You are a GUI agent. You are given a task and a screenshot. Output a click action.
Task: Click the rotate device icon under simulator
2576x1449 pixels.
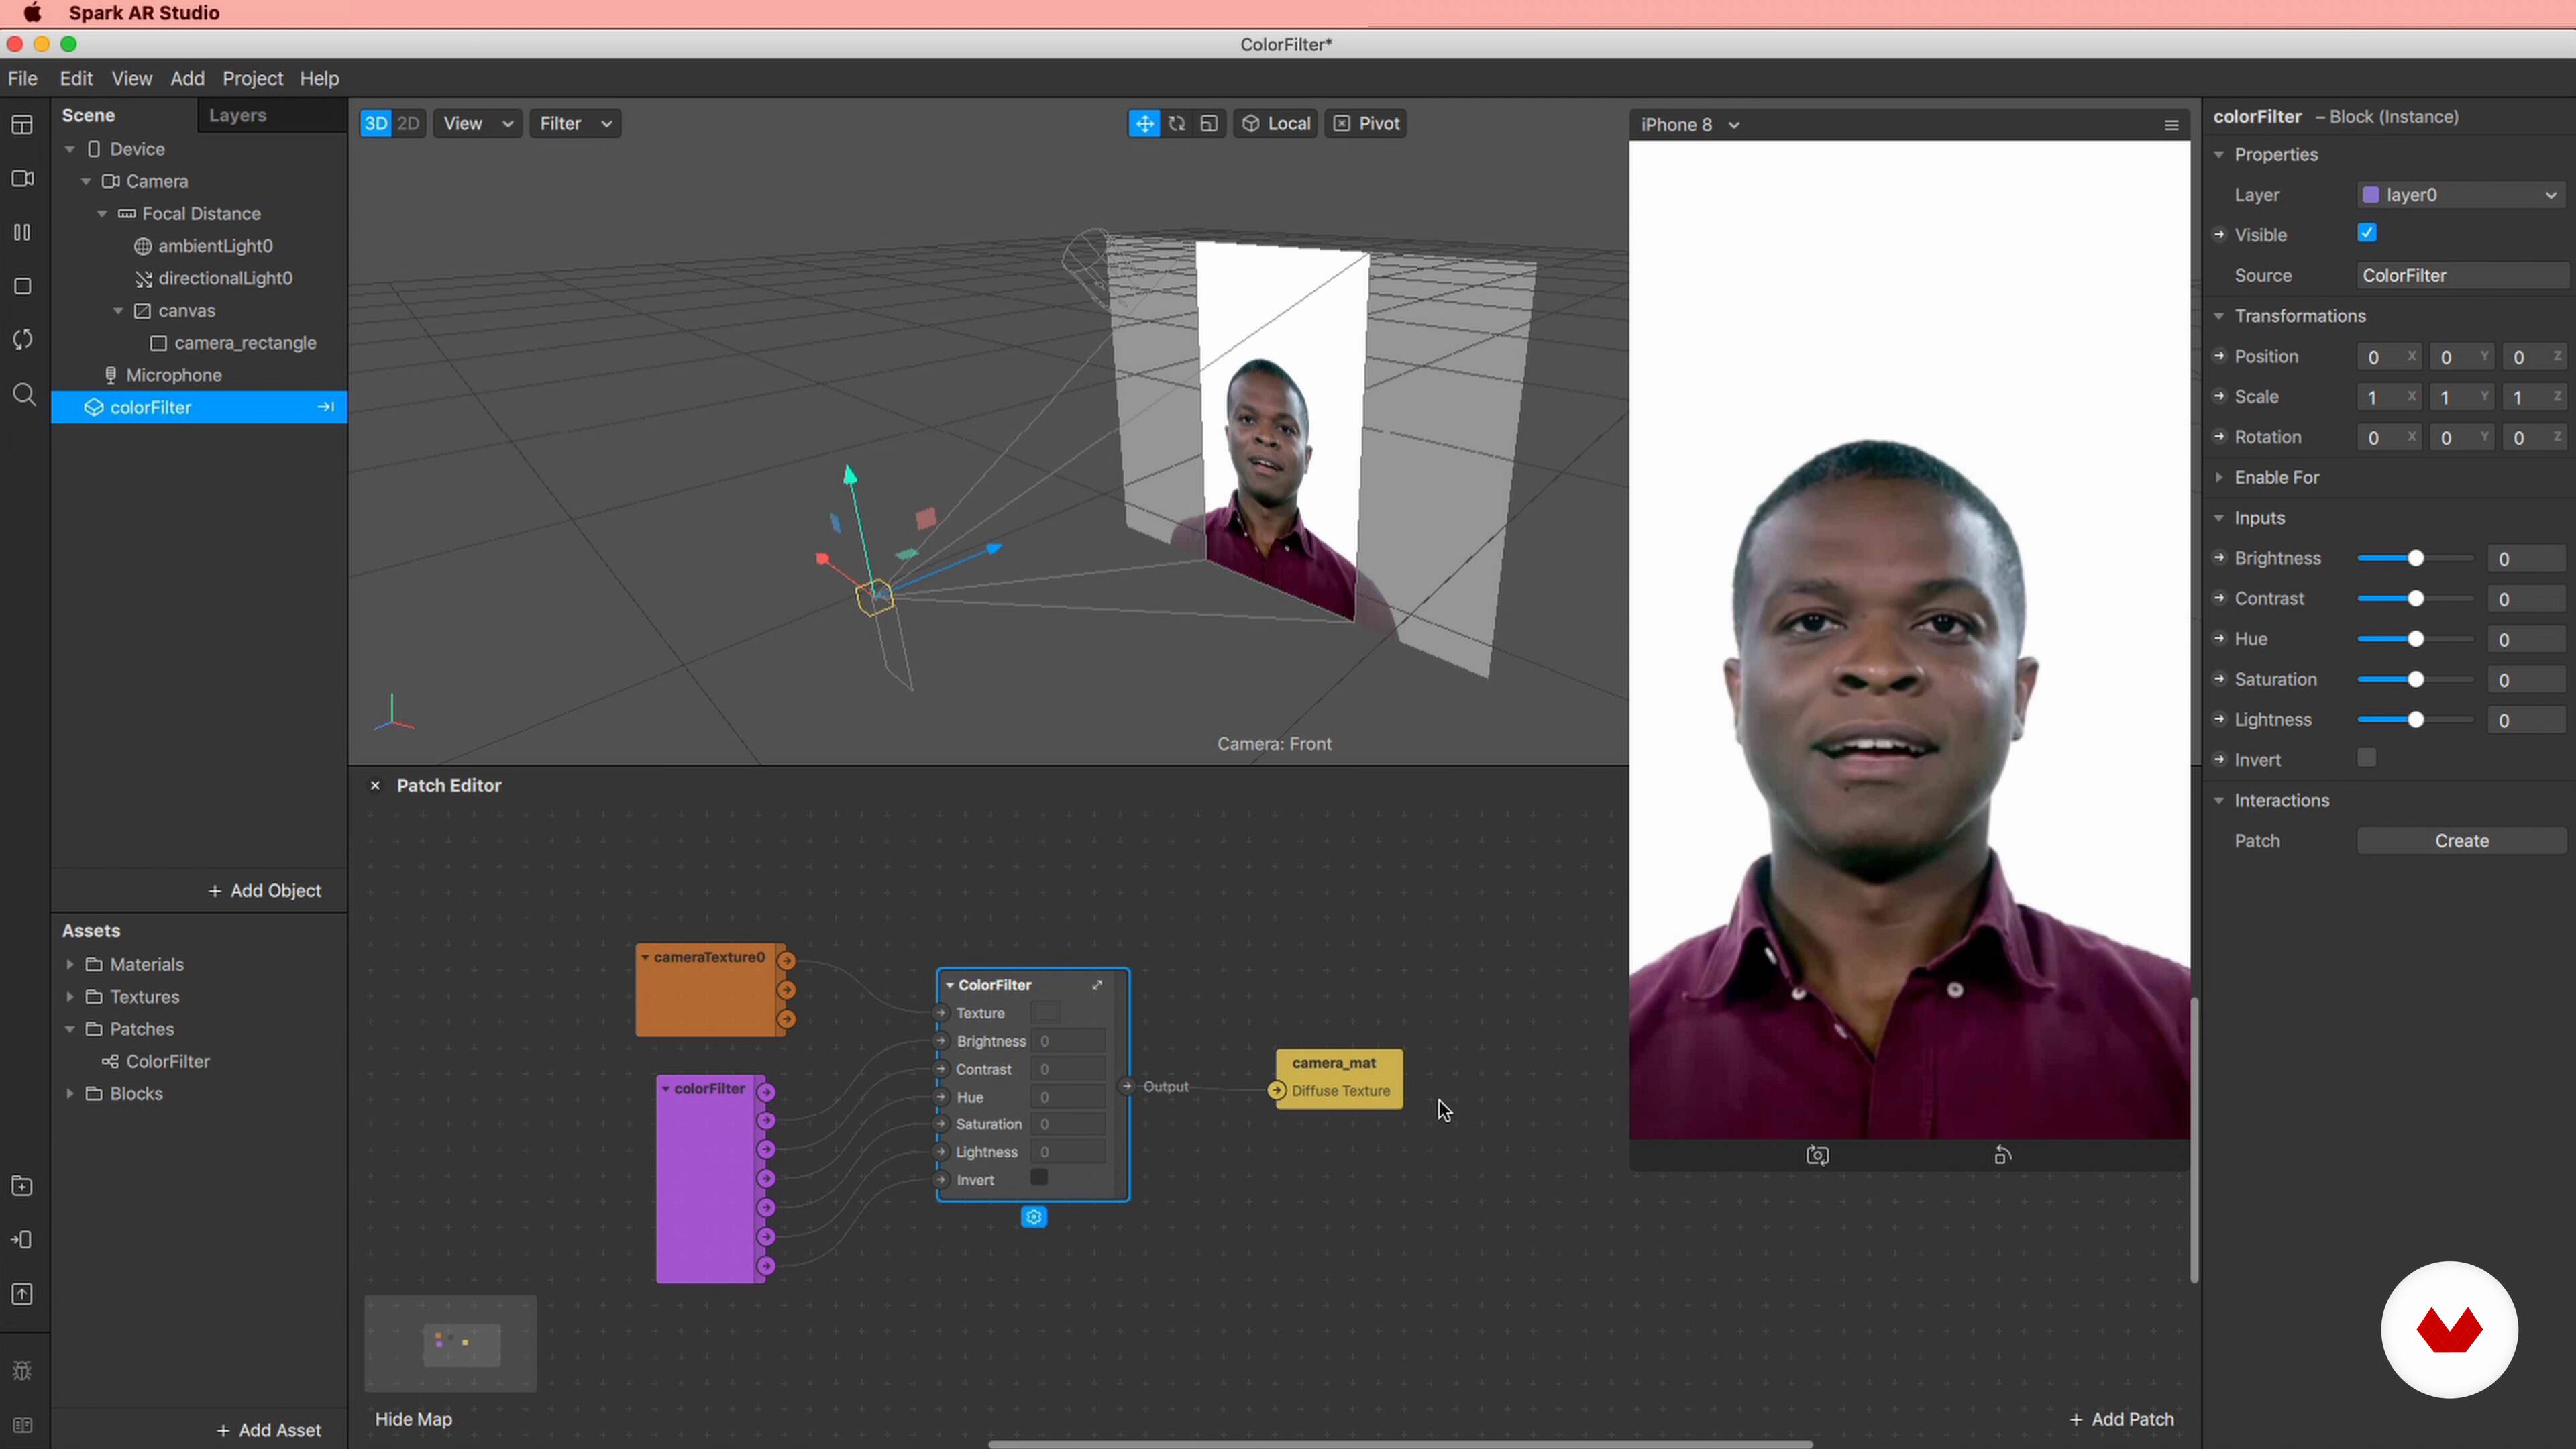(x=2002, y=1156)
